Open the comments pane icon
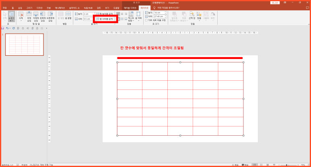 [x=307, y=8]
